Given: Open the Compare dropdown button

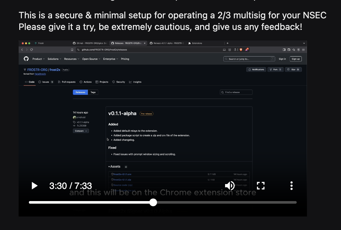Looking at the screenshot, I should 81,131.
